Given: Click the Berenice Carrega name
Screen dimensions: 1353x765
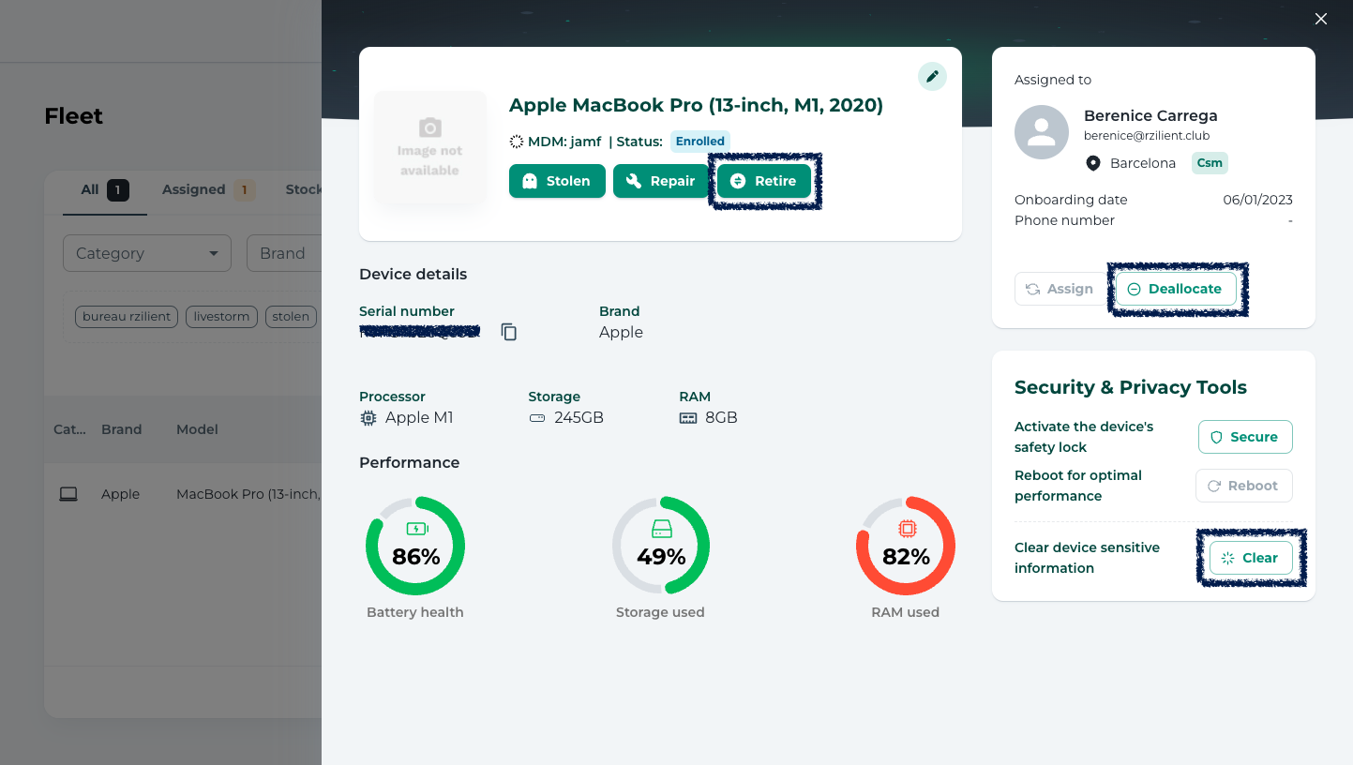Looking at the screenshot, I should point(1150,115).
